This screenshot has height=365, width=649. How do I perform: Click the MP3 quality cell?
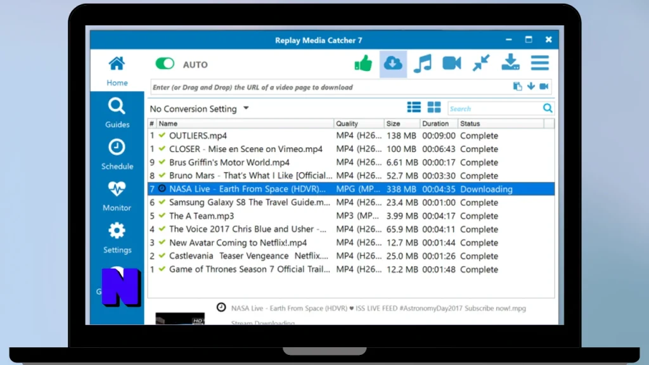pos(357,216)
